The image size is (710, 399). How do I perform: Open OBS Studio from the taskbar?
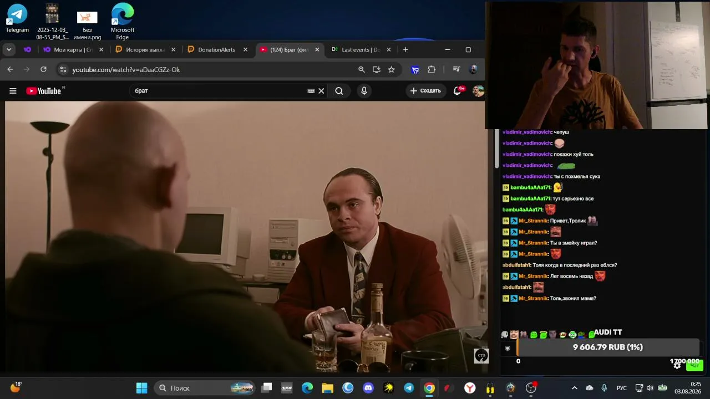[531, 388]
